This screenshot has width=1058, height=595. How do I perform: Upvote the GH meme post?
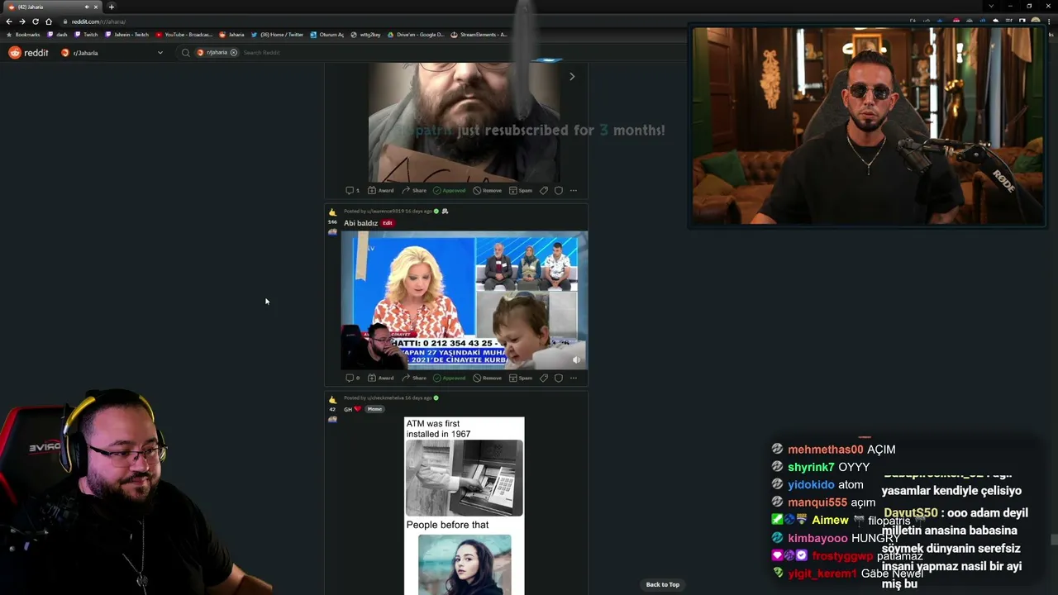tap(332, 400)
